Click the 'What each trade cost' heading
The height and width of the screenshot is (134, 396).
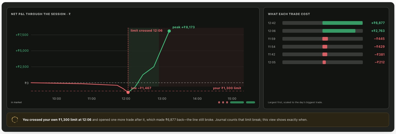(x=289, y=14)
